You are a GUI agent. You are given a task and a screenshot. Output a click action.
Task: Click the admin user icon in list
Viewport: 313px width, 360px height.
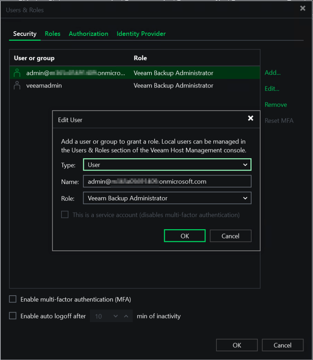[17, 73]
